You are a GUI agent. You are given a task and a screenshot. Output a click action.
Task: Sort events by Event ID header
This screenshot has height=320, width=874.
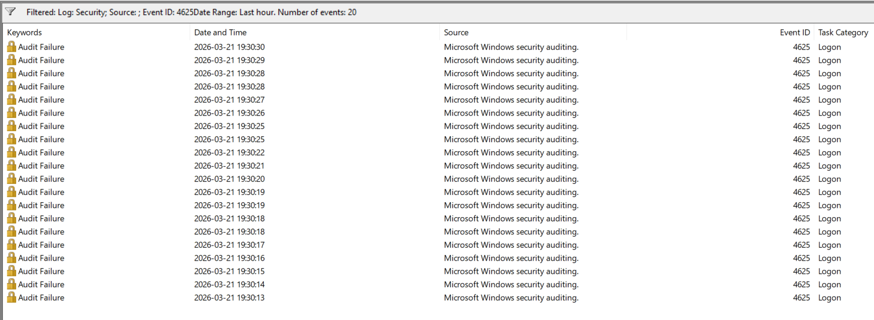point(794,32)
